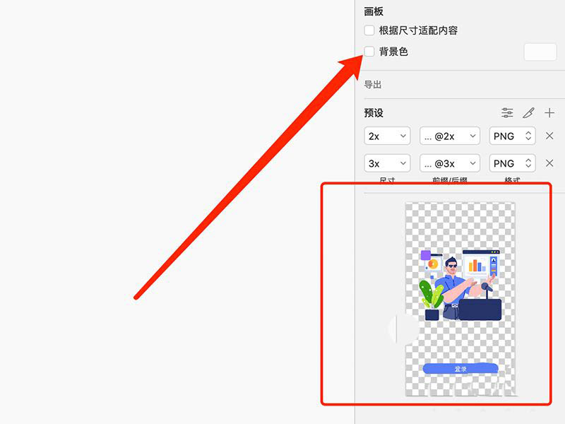
Task: Open the 3x size dropdown
Action: click(x=386, y=163)
